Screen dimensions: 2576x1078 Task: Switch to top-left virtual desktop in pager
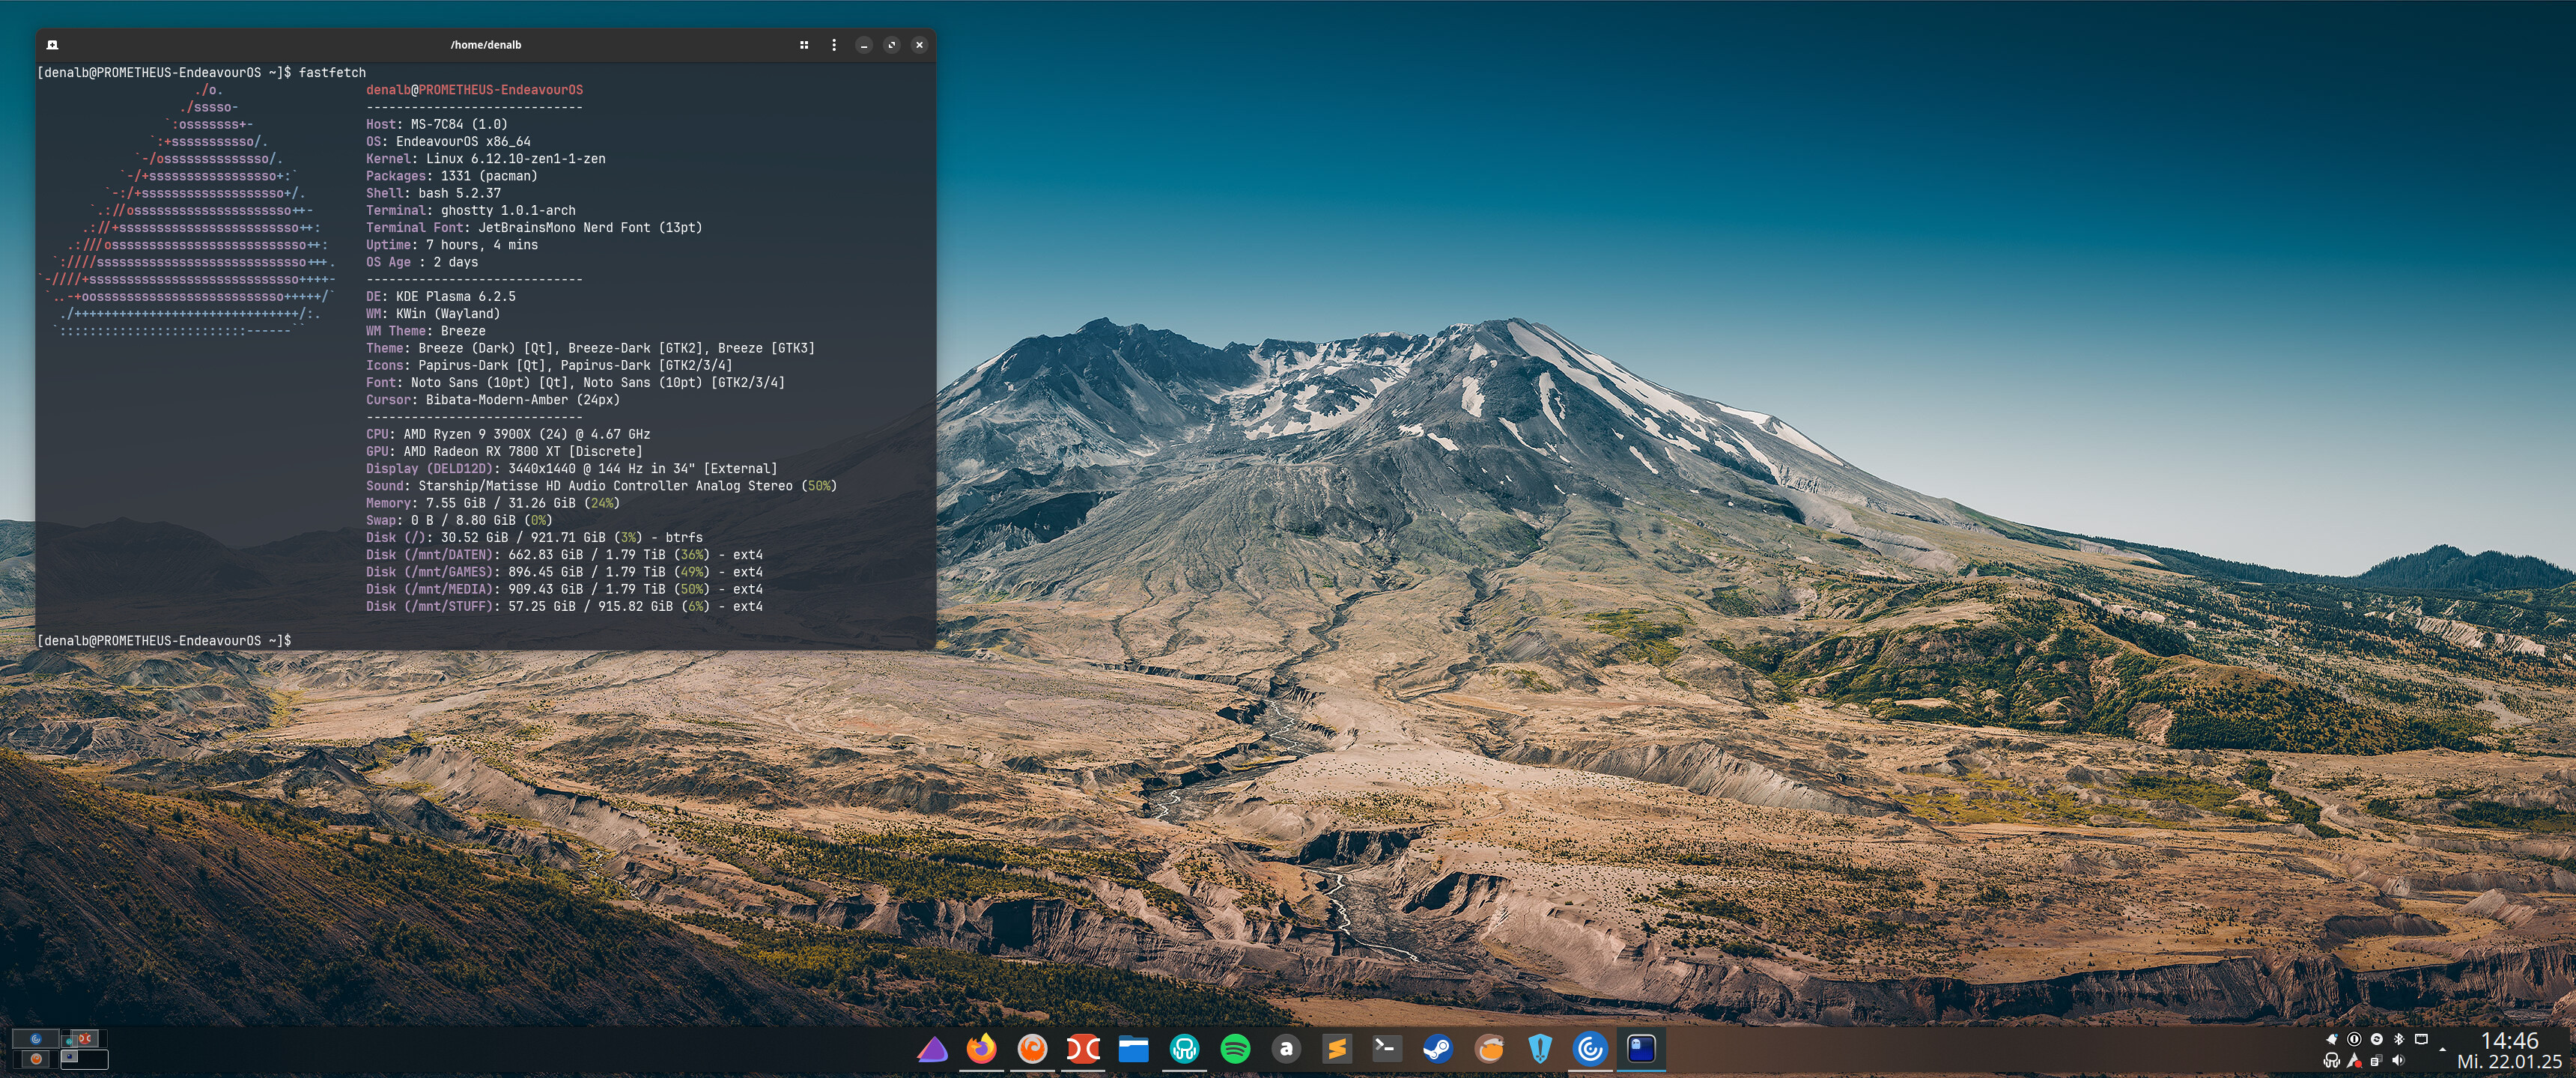pos(35,1039)
